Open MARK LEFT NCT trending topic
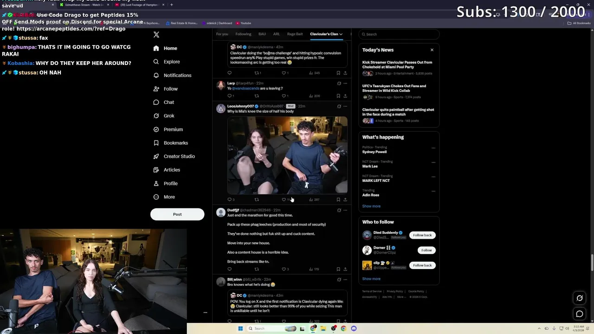Image resolution: width=594 pixels, height=334 pixels. (x=376, y=180)
